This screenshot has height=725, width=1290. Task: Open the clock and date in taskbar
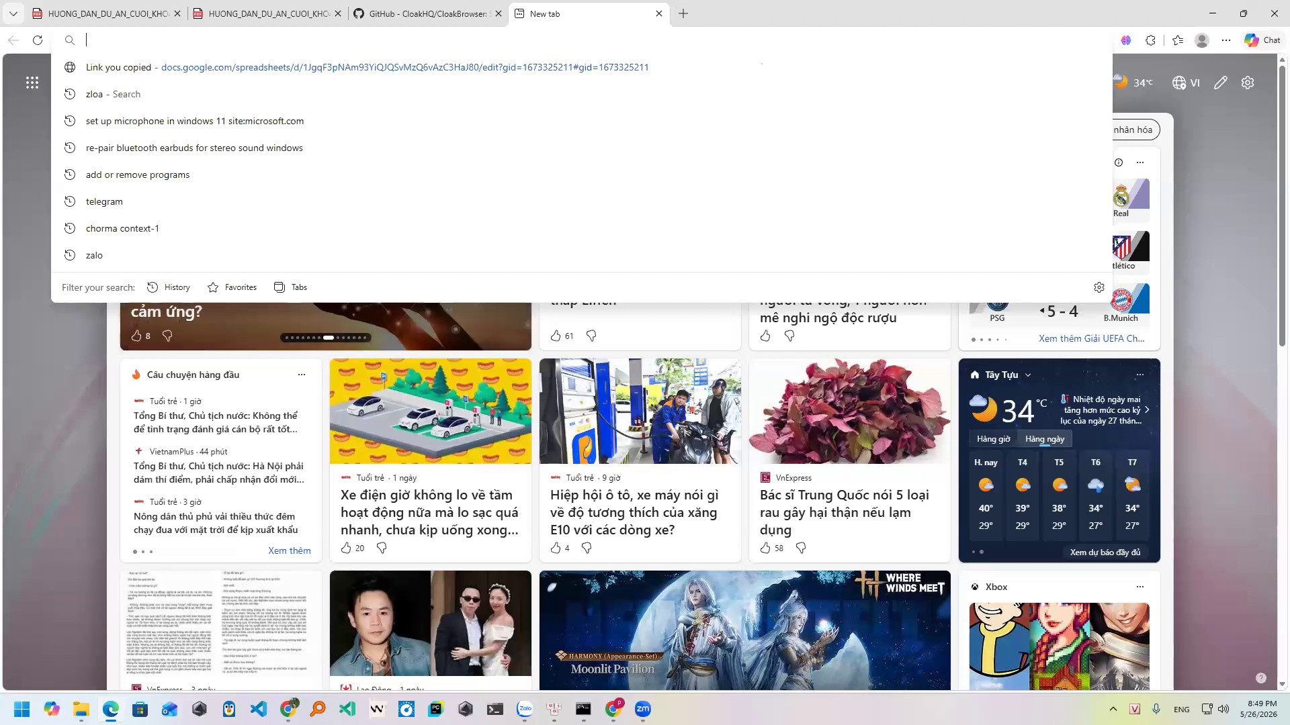[1258, 709]
